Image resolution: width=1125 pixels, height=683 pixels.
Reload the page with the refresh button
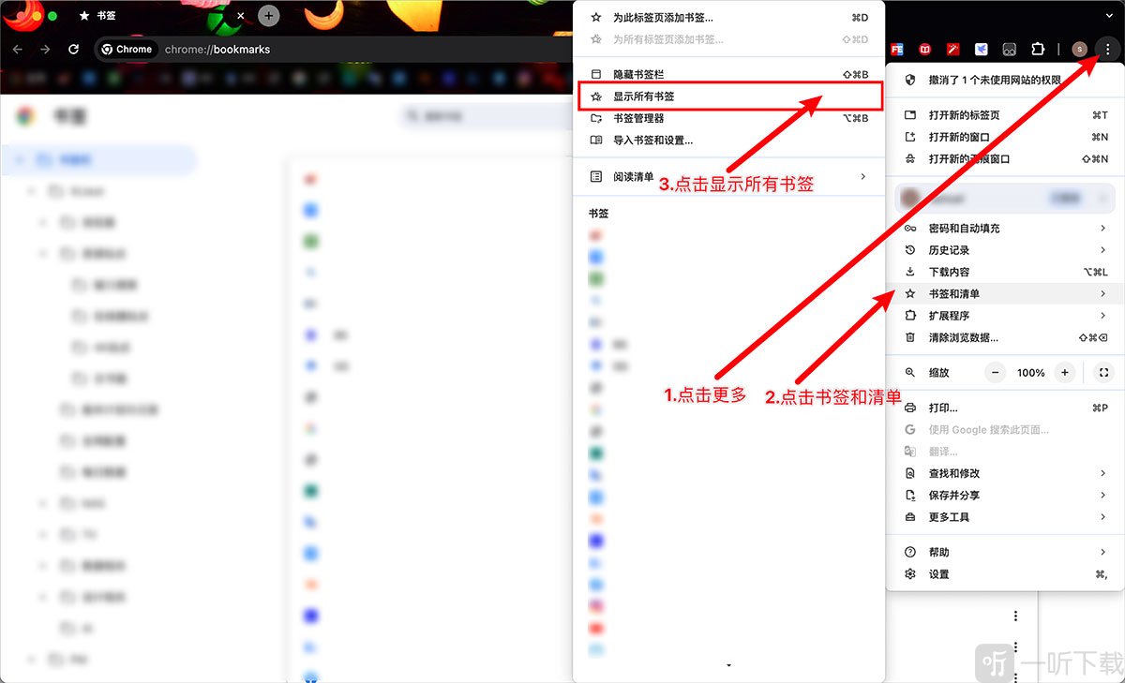pyautogui.click(x=73, y=49)
